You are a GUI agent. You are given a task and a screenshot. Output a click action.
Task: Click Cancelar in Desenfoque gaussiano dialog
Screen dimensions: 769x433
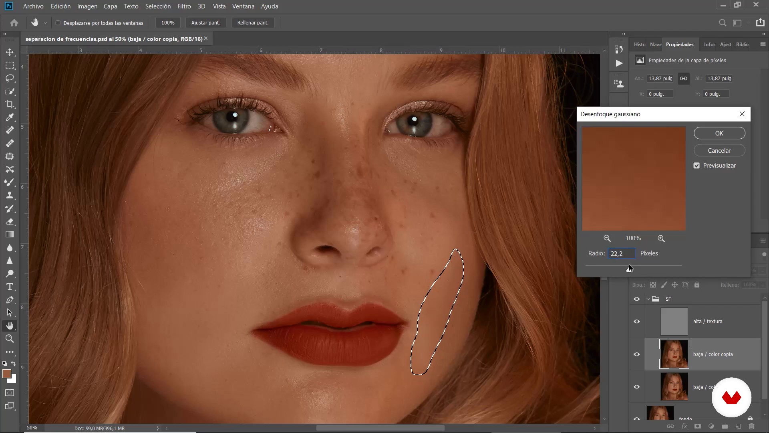click(x=719, y=151)
